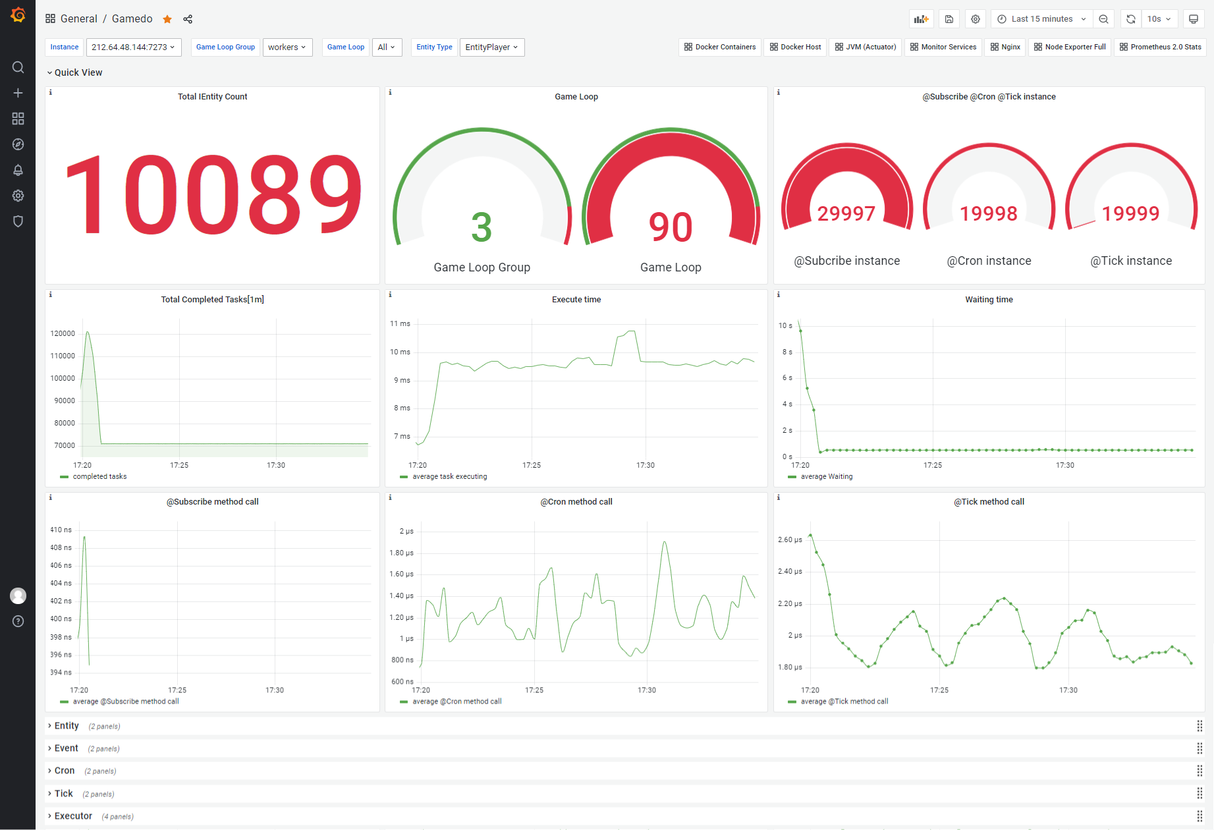
Task: Click the Create plus icon in sidebar
Action: [18, 93]
